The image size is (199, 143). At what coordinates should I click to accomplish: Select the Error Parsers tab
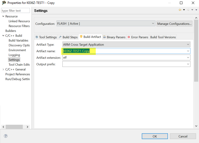[138, 37]
